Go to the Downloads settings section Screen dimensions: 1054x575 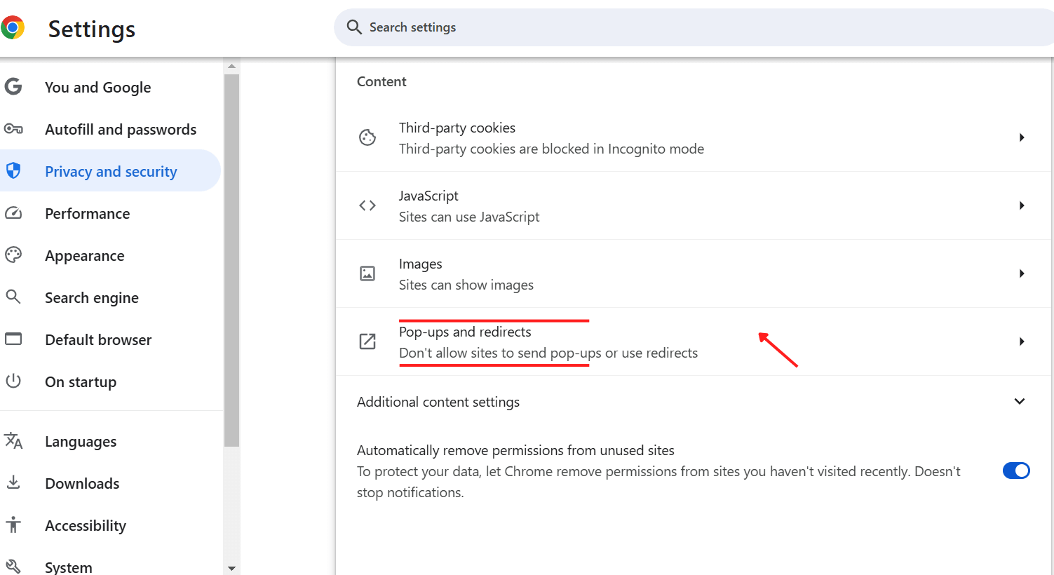[x=82, y=483]
